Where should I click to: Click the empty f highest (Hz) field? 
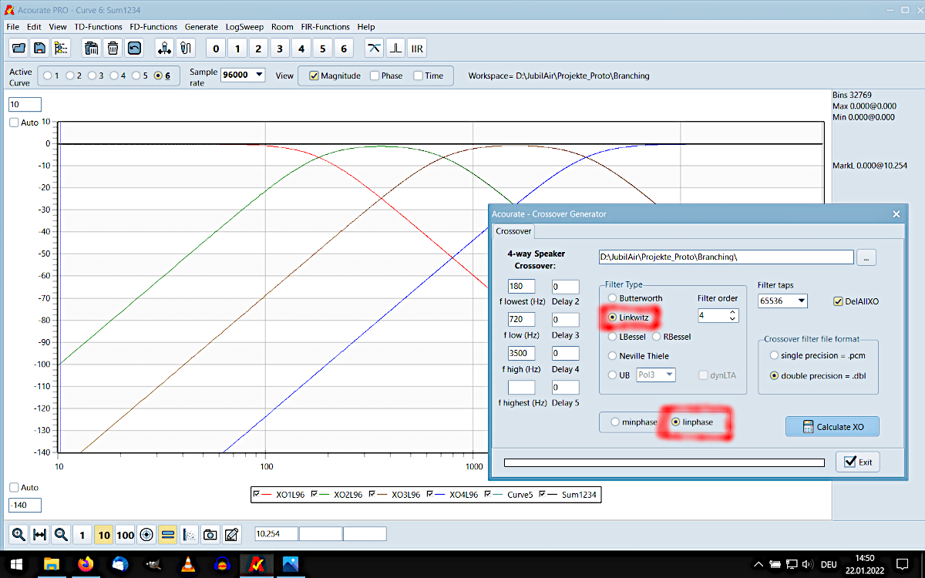click(521, 387)
